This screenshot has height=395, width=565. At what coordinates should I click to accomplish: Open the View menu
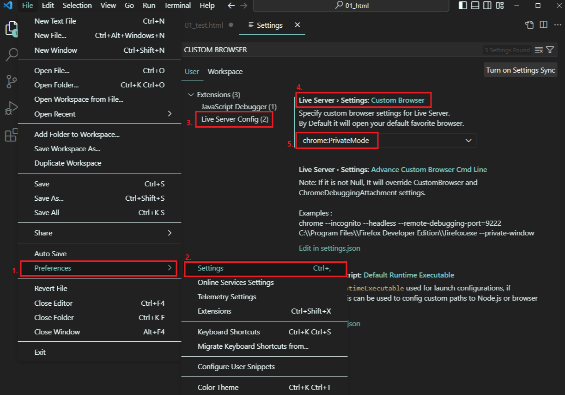[108, 6]
